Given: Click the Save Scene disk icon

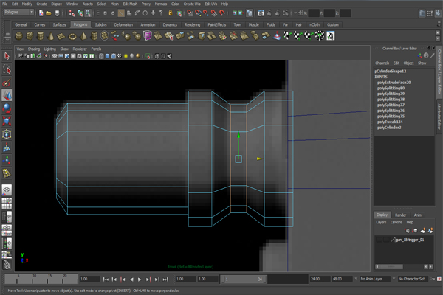Looking at the screenshot, I should point(57,13).
